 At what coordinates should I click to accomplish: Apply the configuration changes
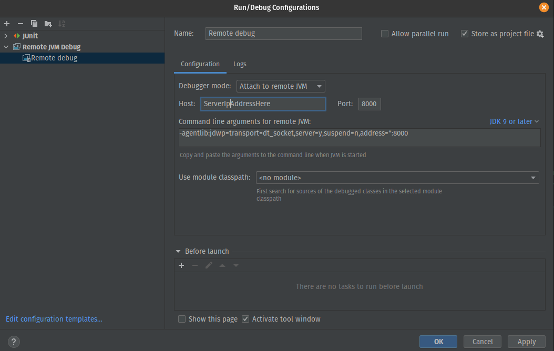526,341
